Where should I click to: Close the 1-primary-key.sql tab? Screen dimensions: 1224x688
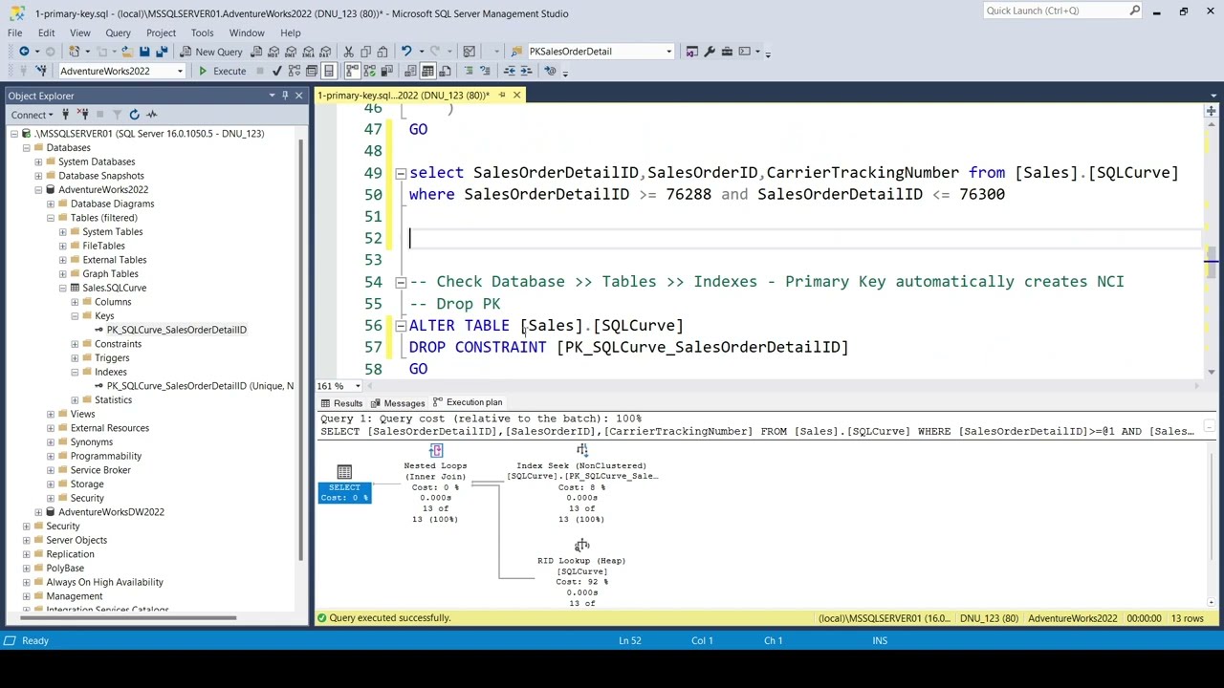point(516,96)
